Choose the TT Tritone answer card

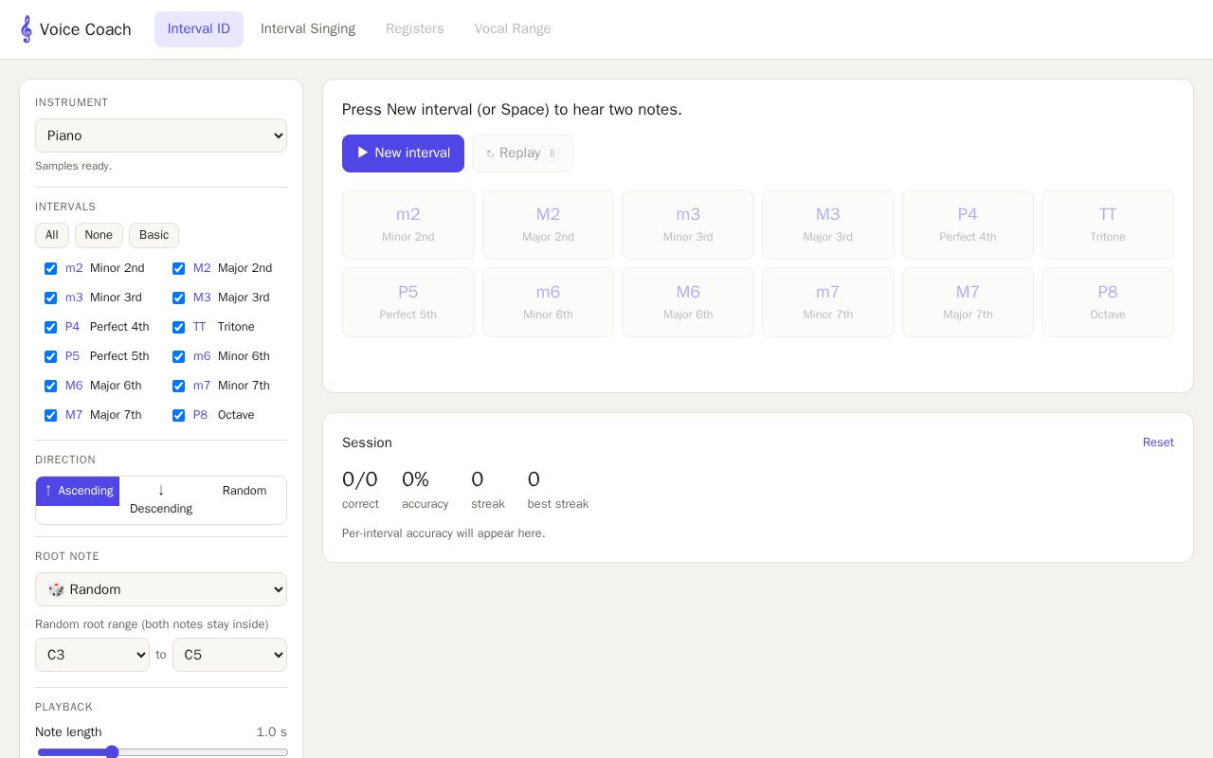1108,225
